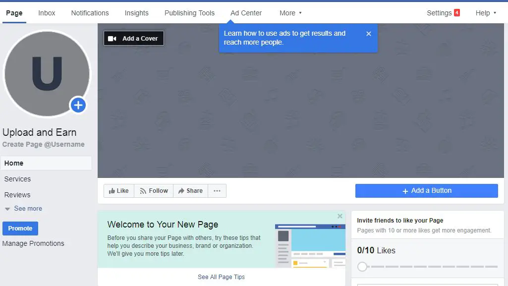Open the three-dots more actions menu

(x=217, y=191)
